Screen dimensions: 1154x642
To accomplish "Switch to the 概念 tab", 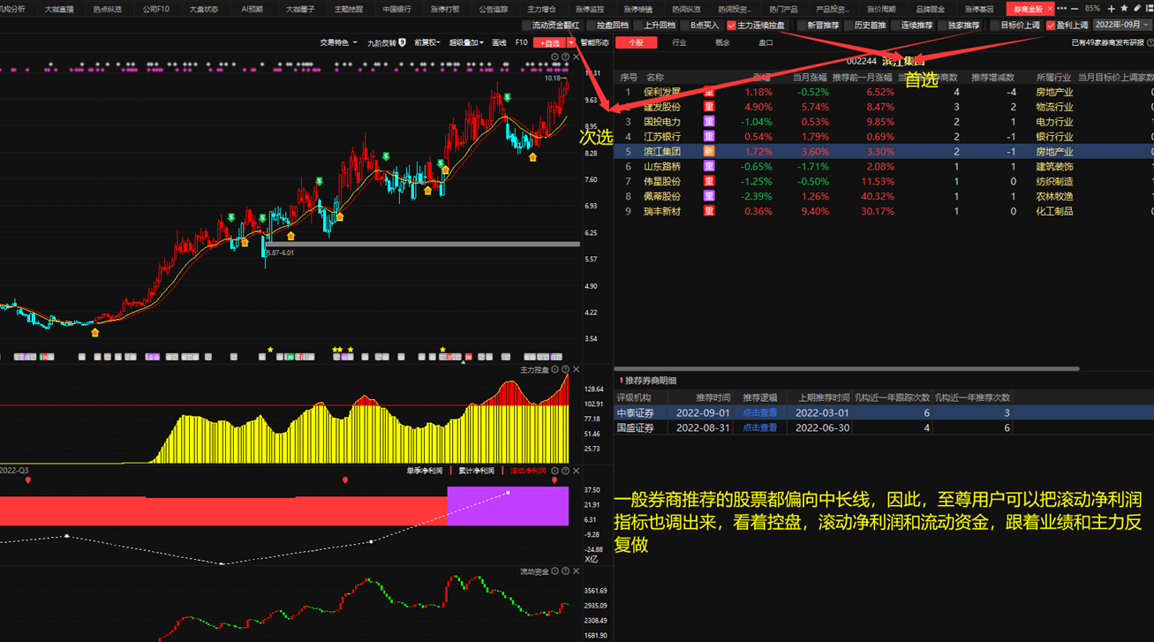I will tap(722, 42).
